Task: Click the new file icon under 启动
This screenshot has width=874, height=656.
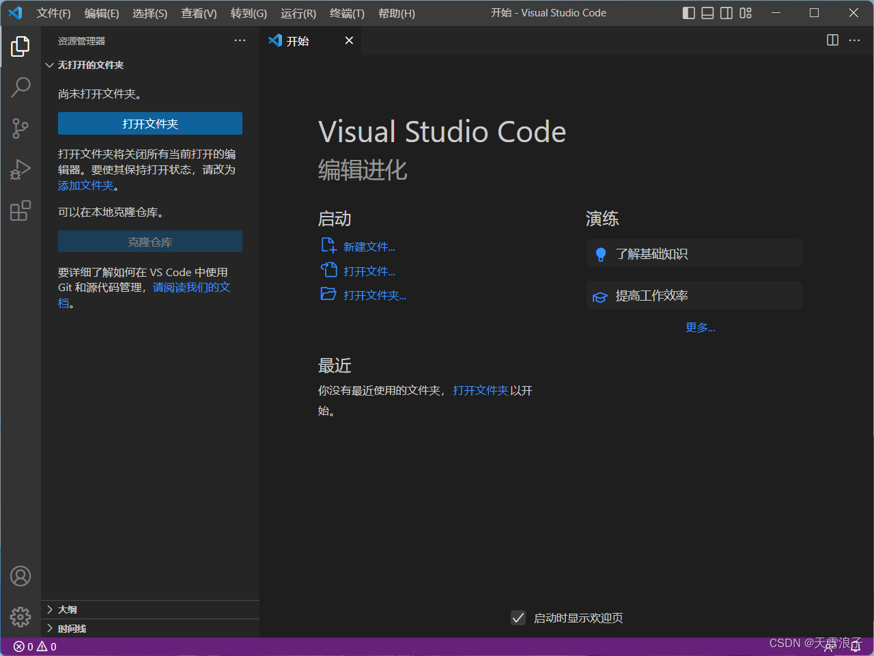Action: click(x=328, y=245)
